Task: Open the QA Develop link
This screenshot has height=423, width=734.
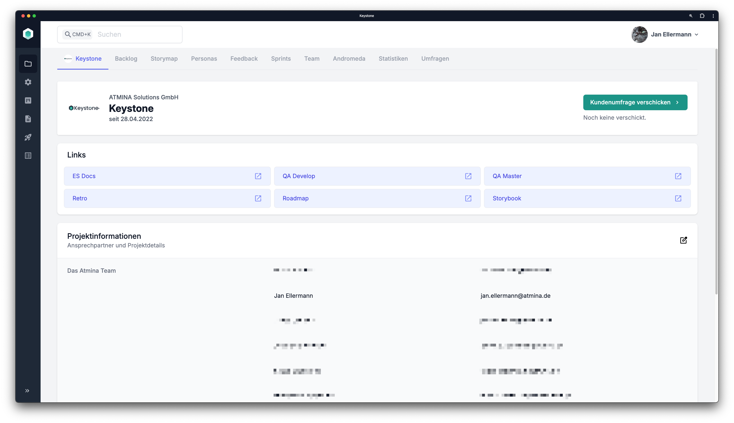Action: [377, 176]
